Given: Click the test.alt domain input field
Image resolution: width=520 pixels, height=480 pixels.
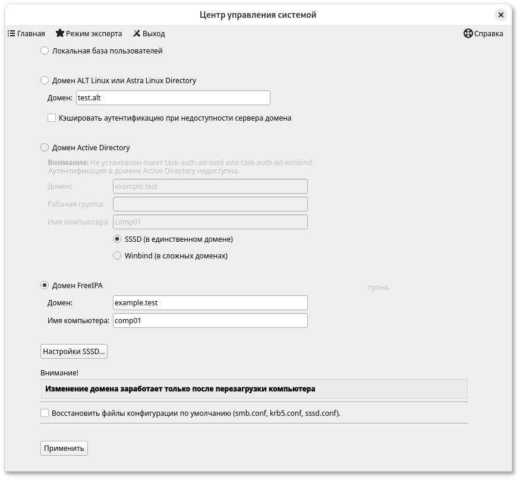Looking at the screenshot, I should pos(173,98).
